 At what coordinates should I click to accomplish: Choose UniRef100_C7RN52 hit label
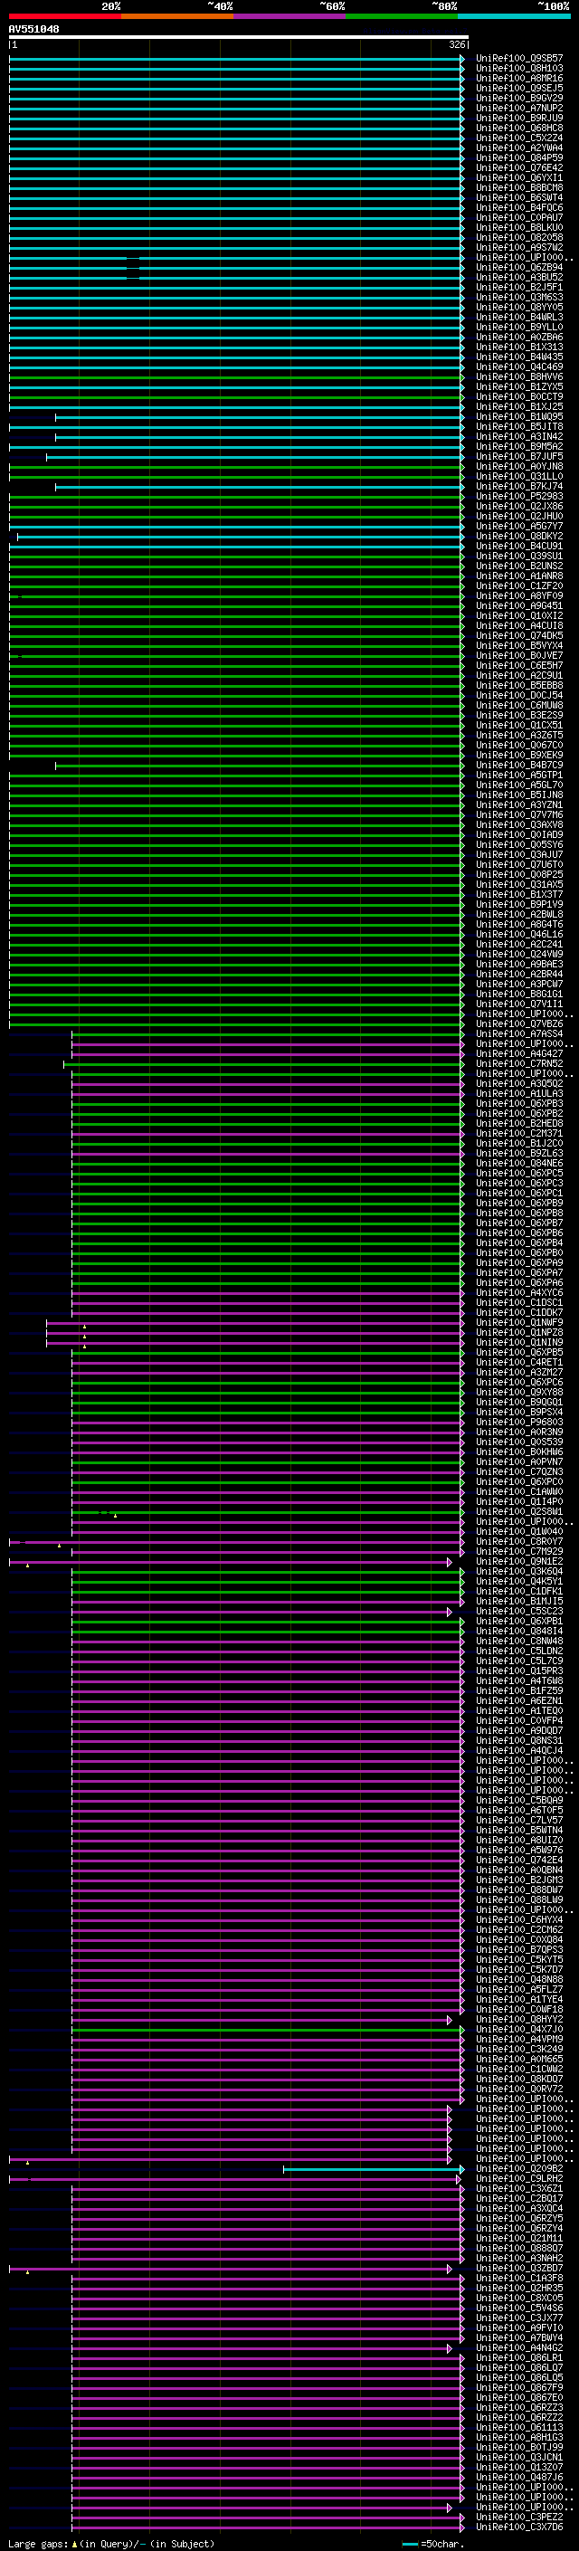[519, 1063]
